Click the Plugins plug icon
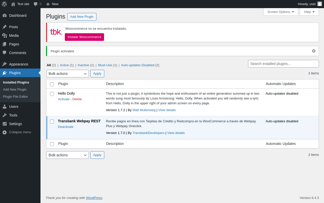324x203 pixels. click(x=5, y=73)
